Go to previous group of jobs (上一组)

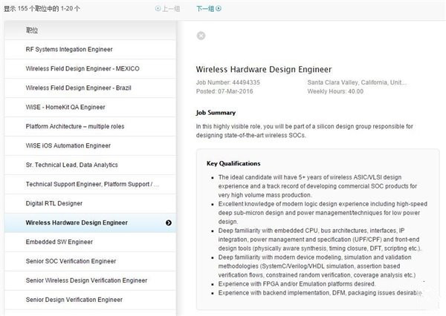pyautogui.click(x=167, y=8)
